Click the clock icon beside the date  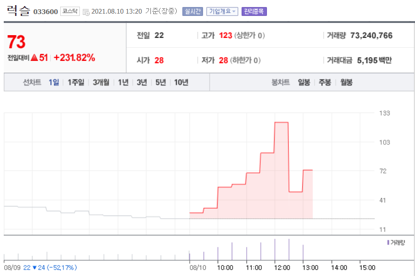86,12
